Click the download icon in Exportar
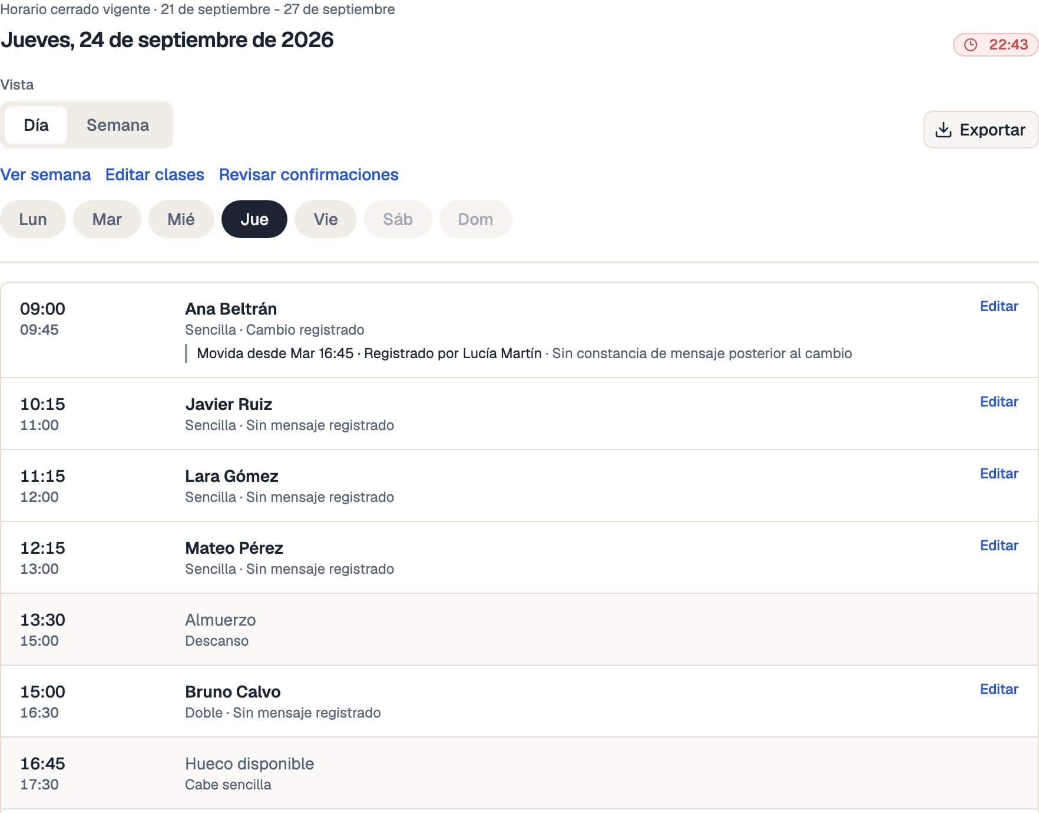This screenshot has height=813, width=1039. 944,130
